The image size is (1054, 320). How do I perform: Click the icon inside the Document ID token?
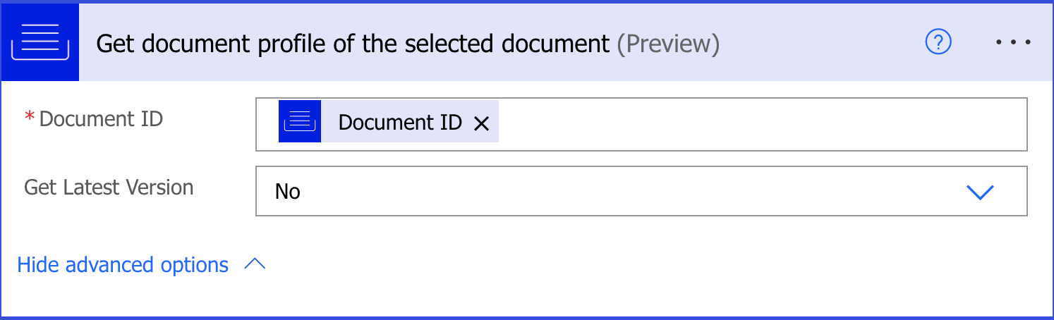[300, 122]
